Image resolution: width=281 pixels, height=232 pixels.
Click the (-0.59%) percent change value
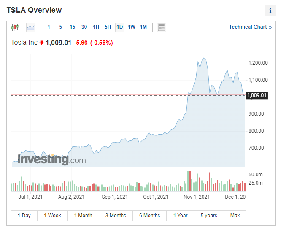[x=101, y=43]
